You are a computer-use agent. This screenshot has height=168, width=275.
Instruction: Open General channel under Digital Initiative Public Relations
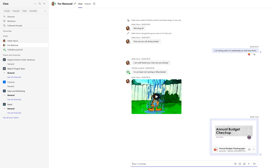[11, 64]
